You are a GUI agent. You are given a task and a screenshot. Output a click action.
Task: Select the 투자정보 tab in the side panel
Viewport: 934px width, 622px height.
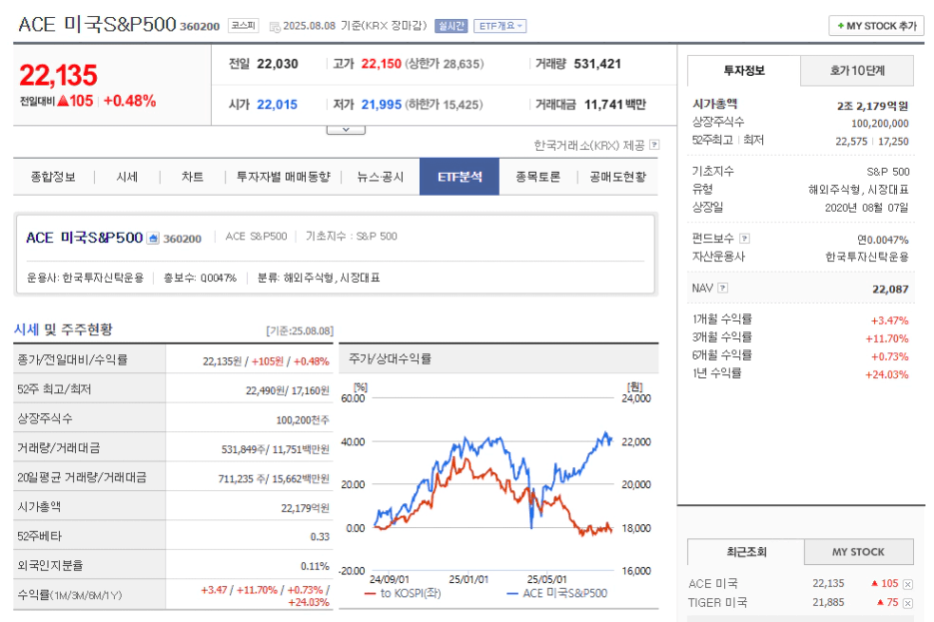pos(744,71)
